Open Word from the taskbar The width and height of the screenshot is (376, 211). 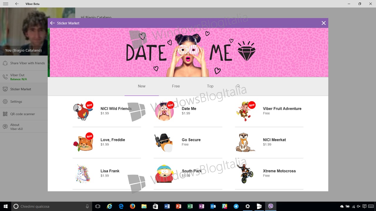tap(167, 206)
